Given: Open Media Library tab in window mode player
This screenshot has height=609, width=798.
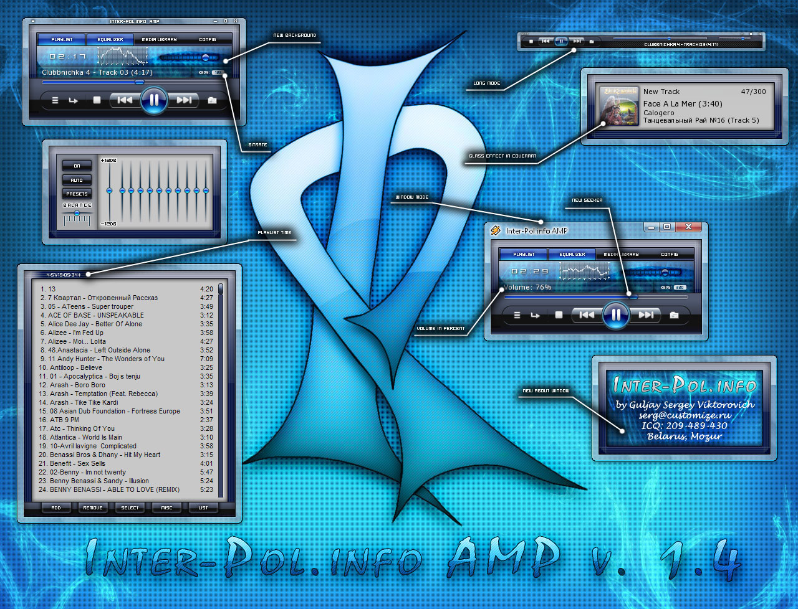Looking at the screenshot, I should tap(621, 254).
